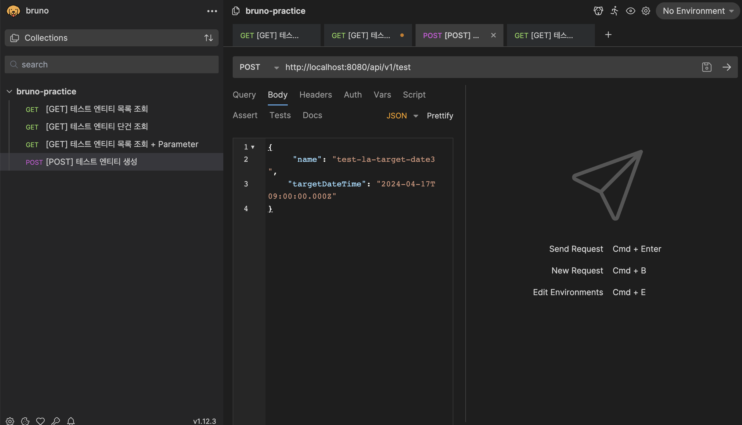The width and height of the screenshot is (742, 425).
Task: Toggle the eye variables view icon
Action: 630,11
